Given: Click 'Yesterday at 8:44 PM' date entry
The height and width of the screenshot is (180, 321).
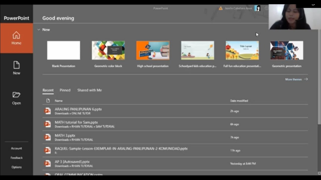Looking at the screenshot, I should click(243, 163).
